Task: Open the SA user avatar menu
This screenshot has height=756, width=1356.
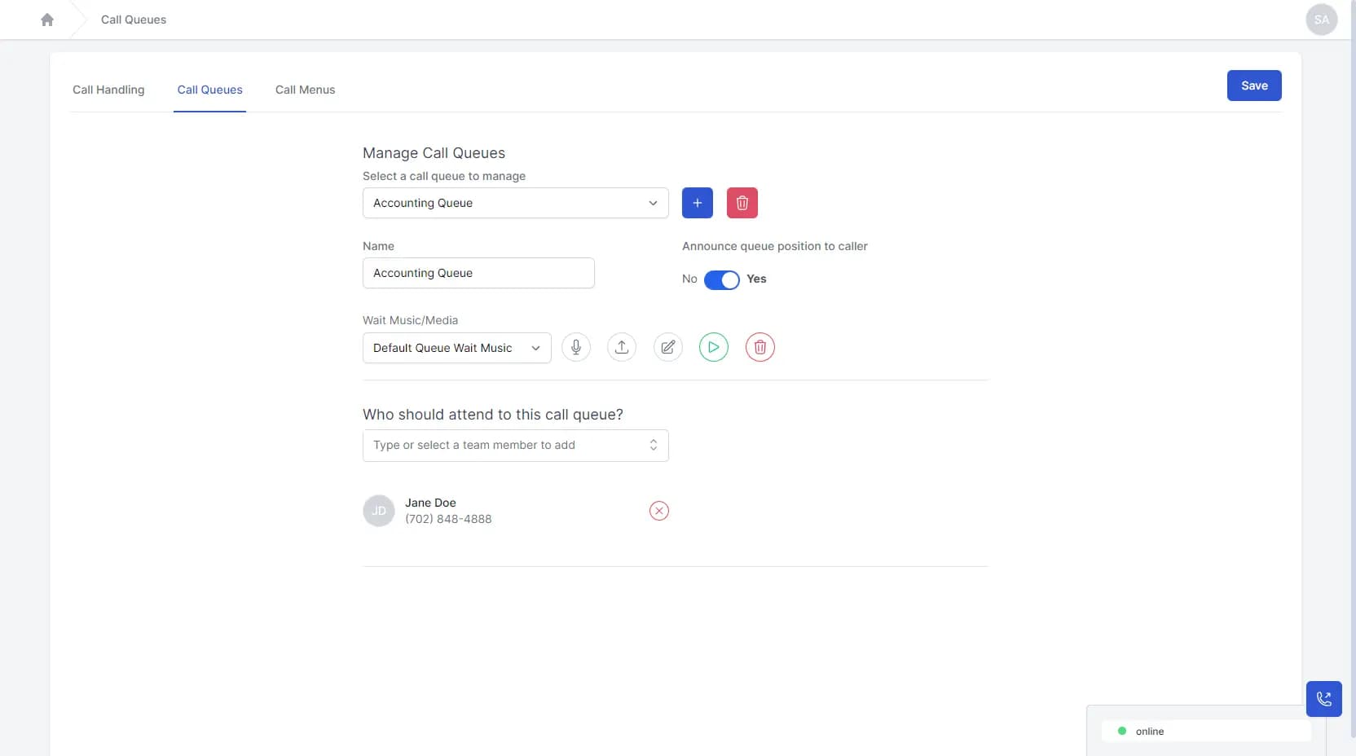Action: point(1321,20)
